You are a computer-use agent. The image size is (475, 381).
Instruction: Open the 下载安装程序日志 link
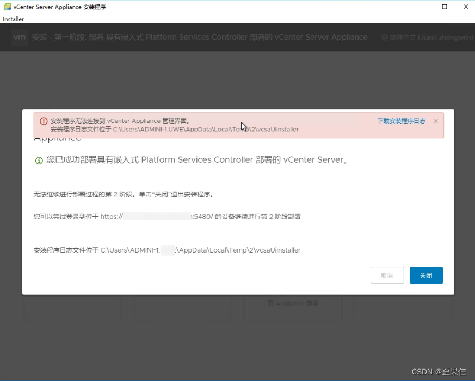point(402,121)
